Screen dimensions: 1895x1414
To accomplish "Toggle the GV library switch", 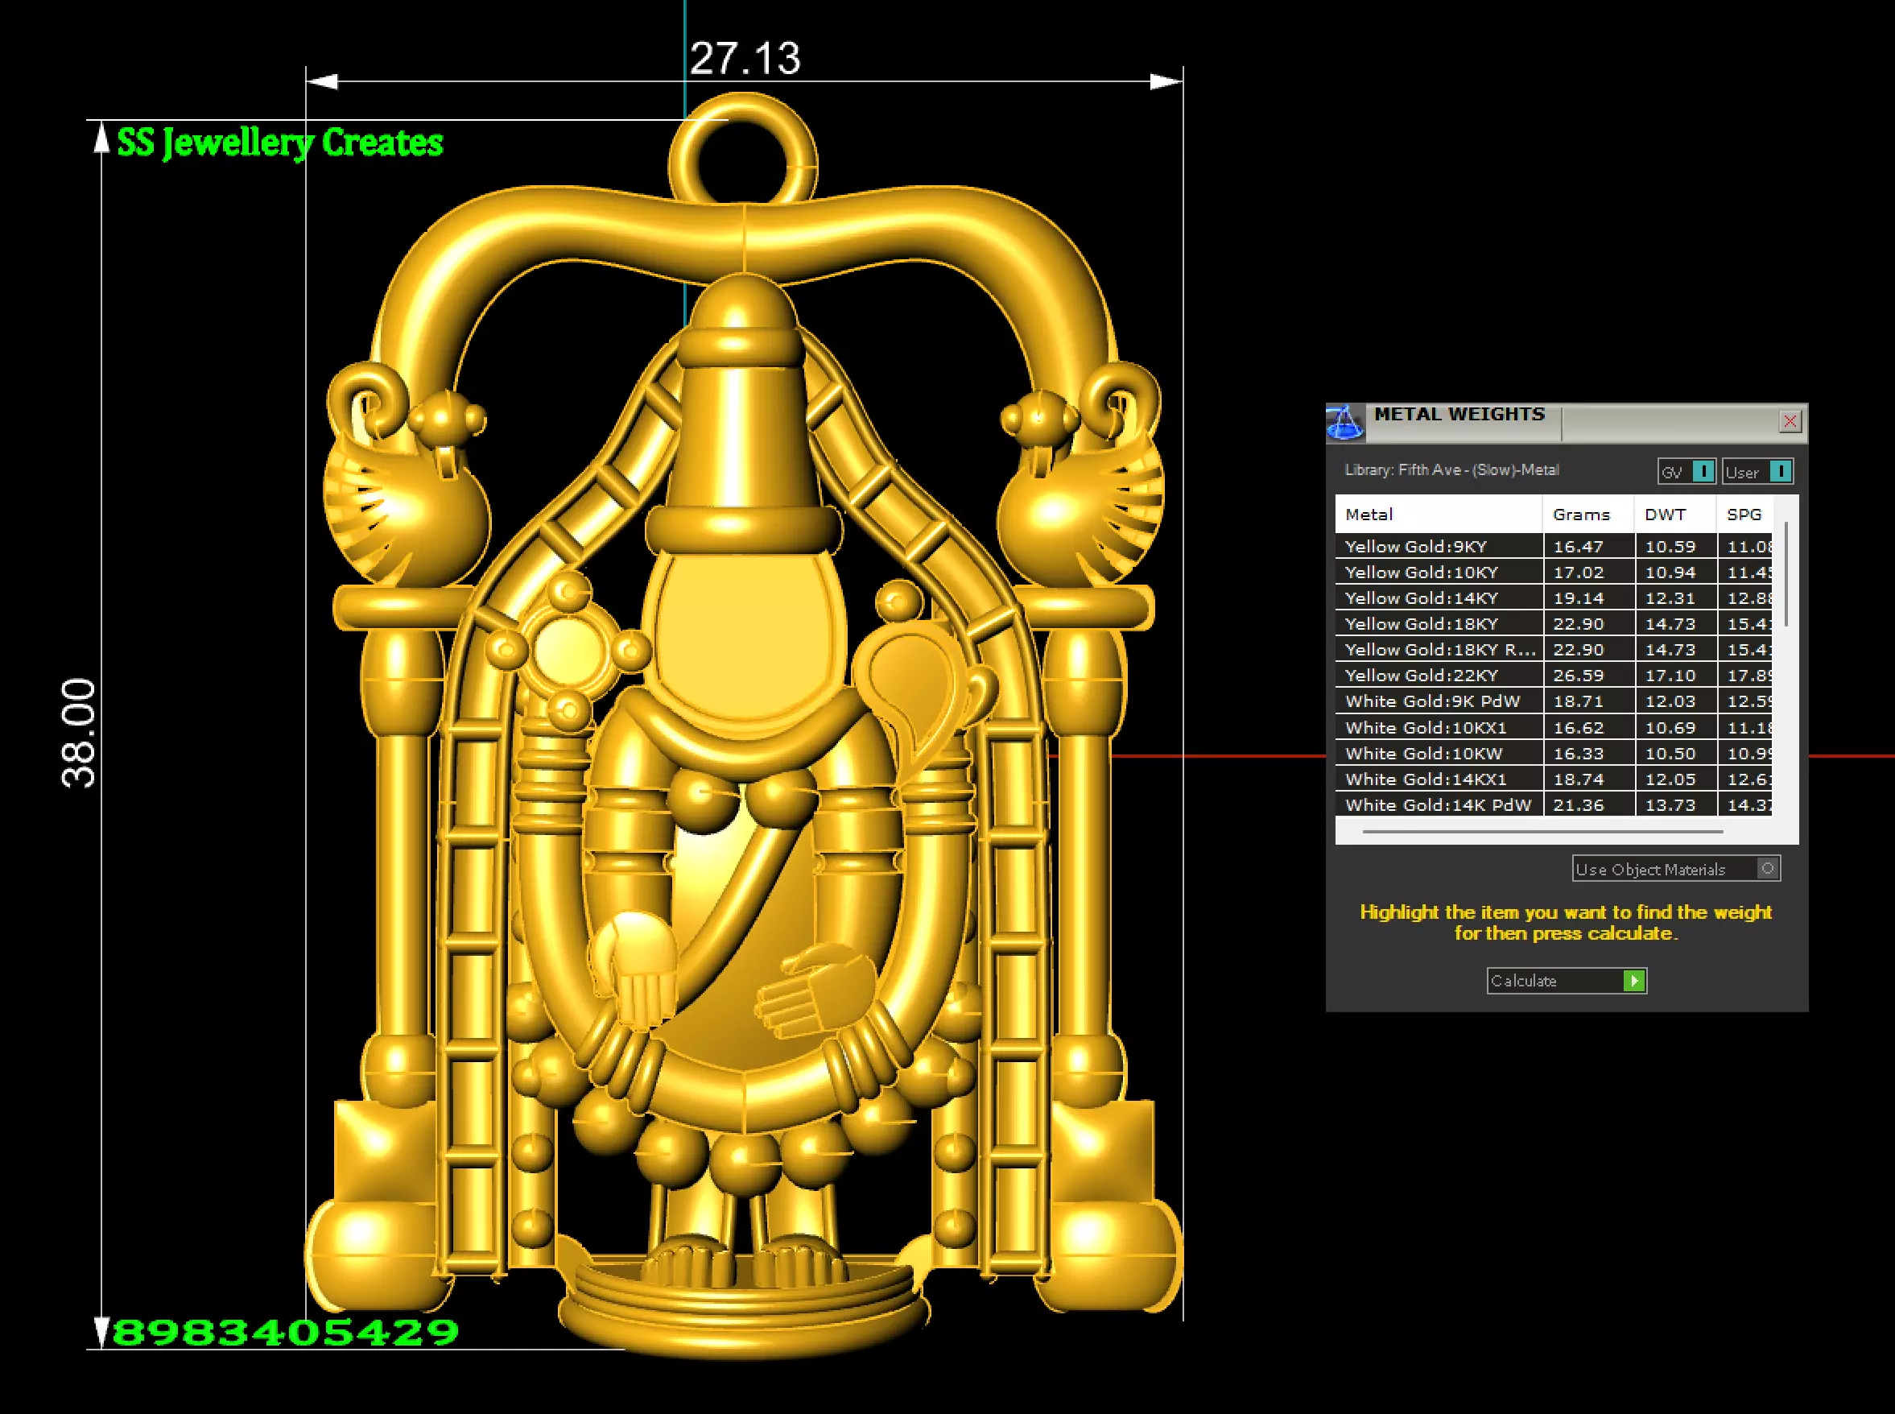I will click(1687, 472).
